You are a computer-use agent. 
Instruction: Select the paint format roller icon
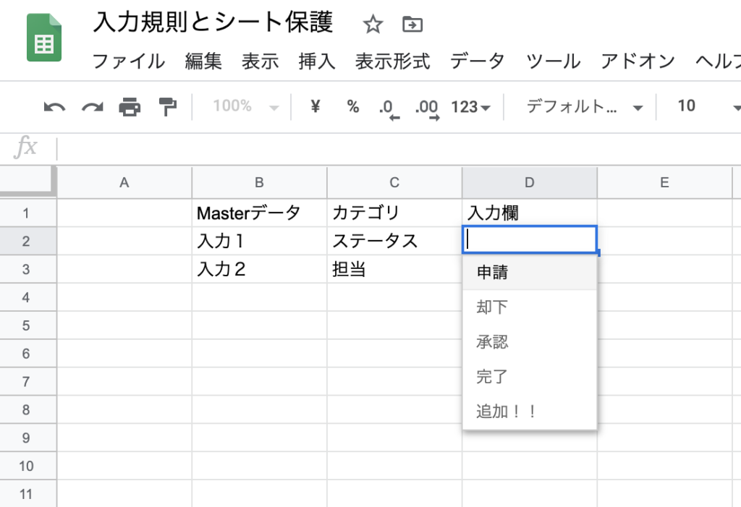[167, 107]
